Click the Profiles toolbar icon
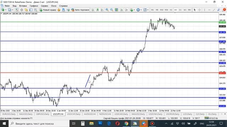 tap(10, 10)
